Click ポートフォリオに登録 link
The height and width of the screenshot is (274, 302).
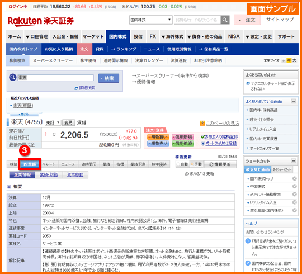tap(221, 144)
